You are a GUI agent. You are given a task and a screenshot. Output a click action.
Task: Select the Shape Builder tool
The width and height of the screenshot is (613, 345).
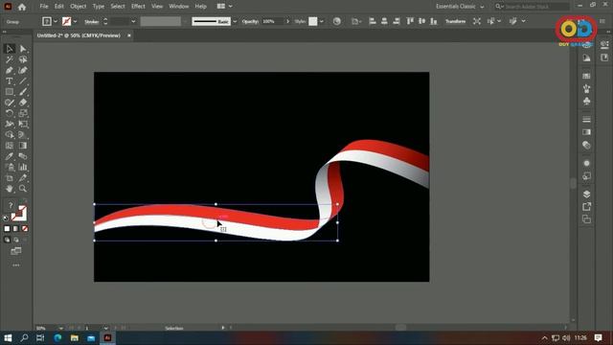(x=10, y=135)
